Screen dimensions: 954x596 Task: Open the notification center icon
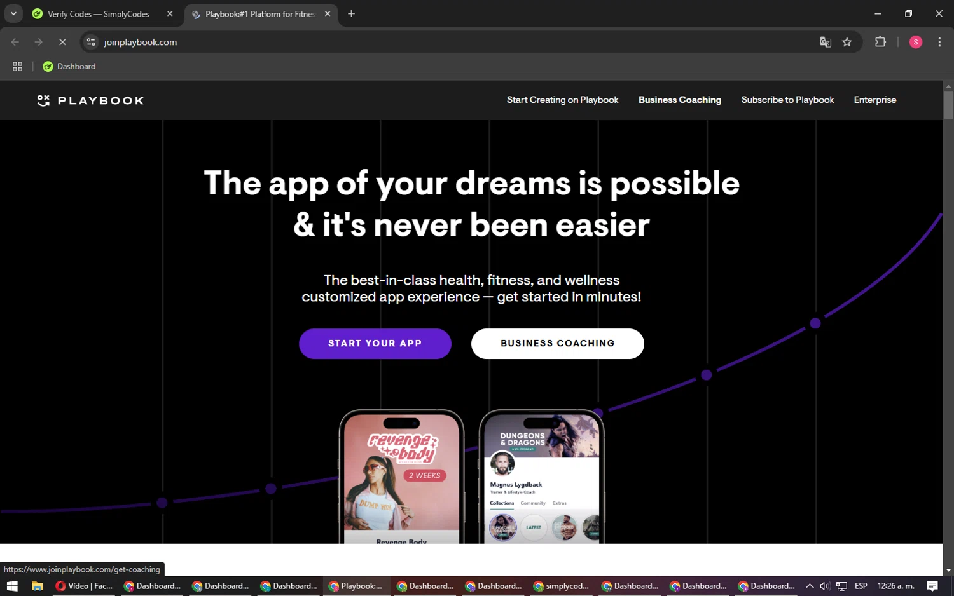(x=932, y=586)
